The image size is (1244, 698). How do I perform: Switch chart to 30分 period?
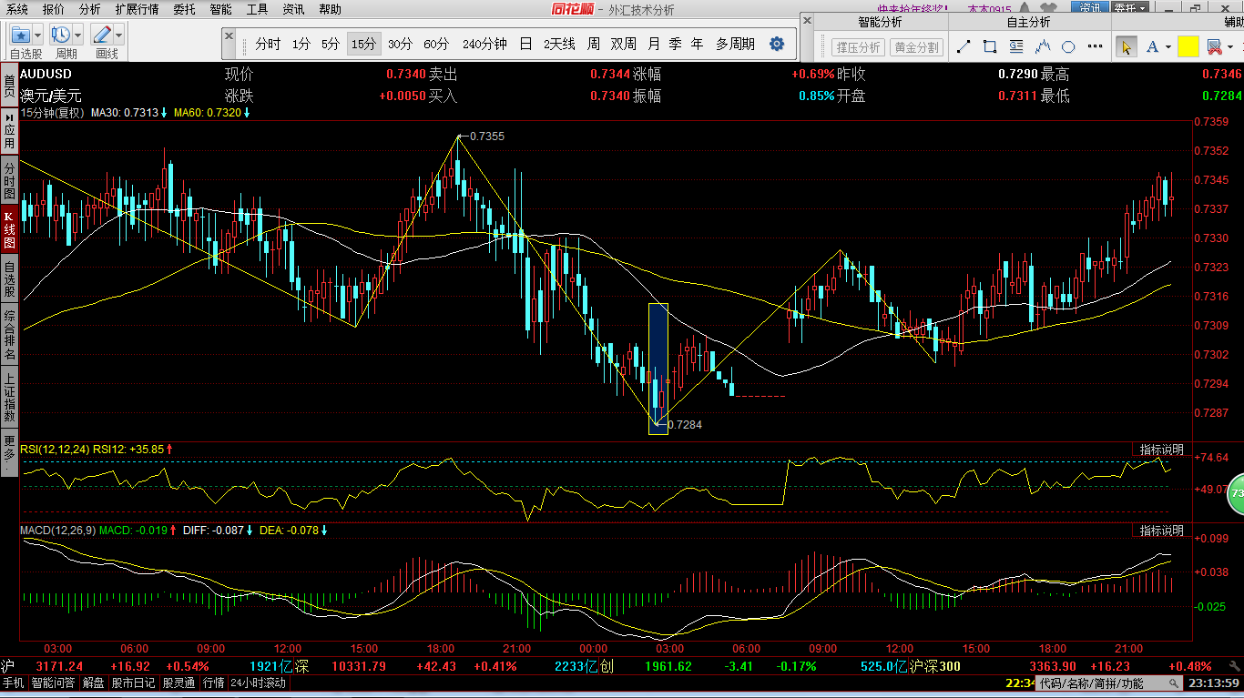click(x=400, y=44)
